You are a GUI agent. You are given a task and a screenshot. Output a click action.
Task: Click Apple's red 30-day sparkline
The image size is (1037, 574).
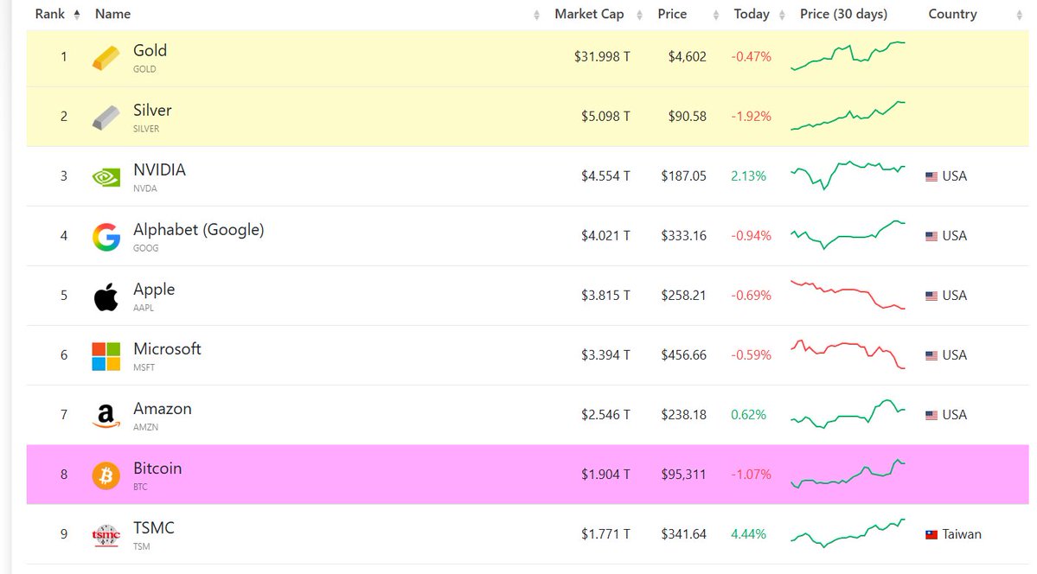(848, 295)
